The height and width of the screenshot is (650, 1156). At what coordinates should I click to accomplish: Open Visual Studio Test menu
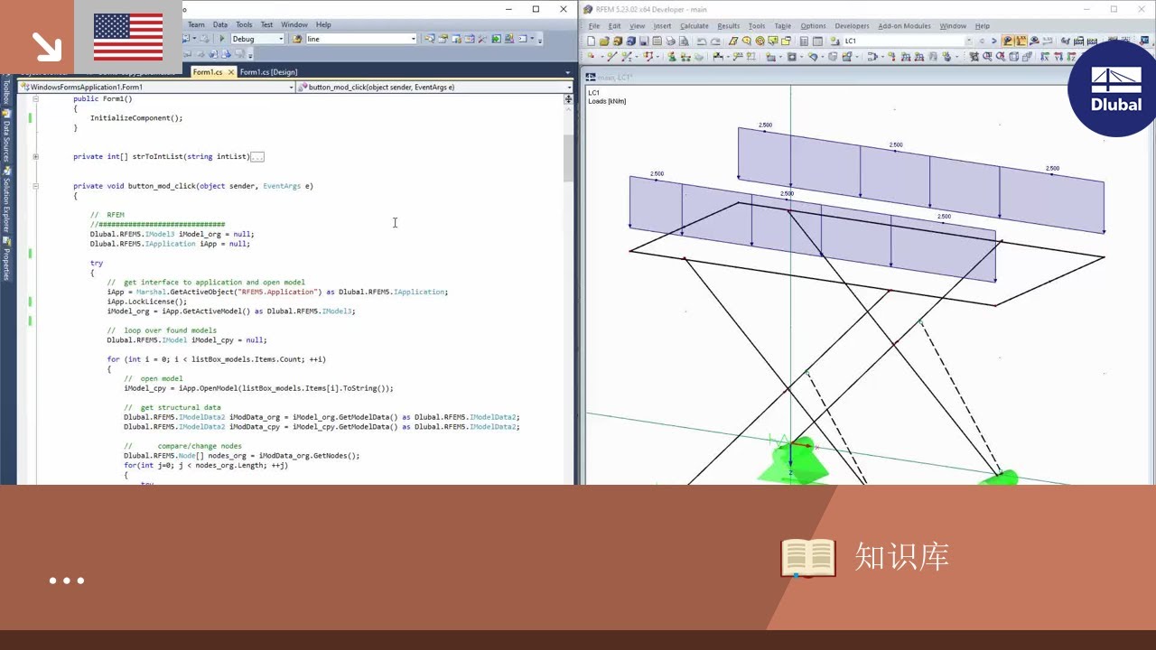[266, 24]
